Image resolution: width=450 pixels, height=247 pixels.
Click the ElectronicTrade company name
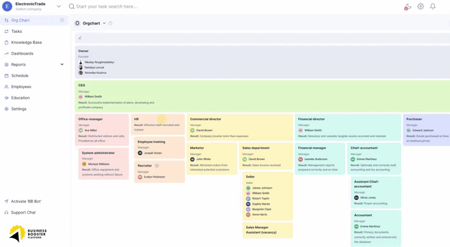click(30, 4)
